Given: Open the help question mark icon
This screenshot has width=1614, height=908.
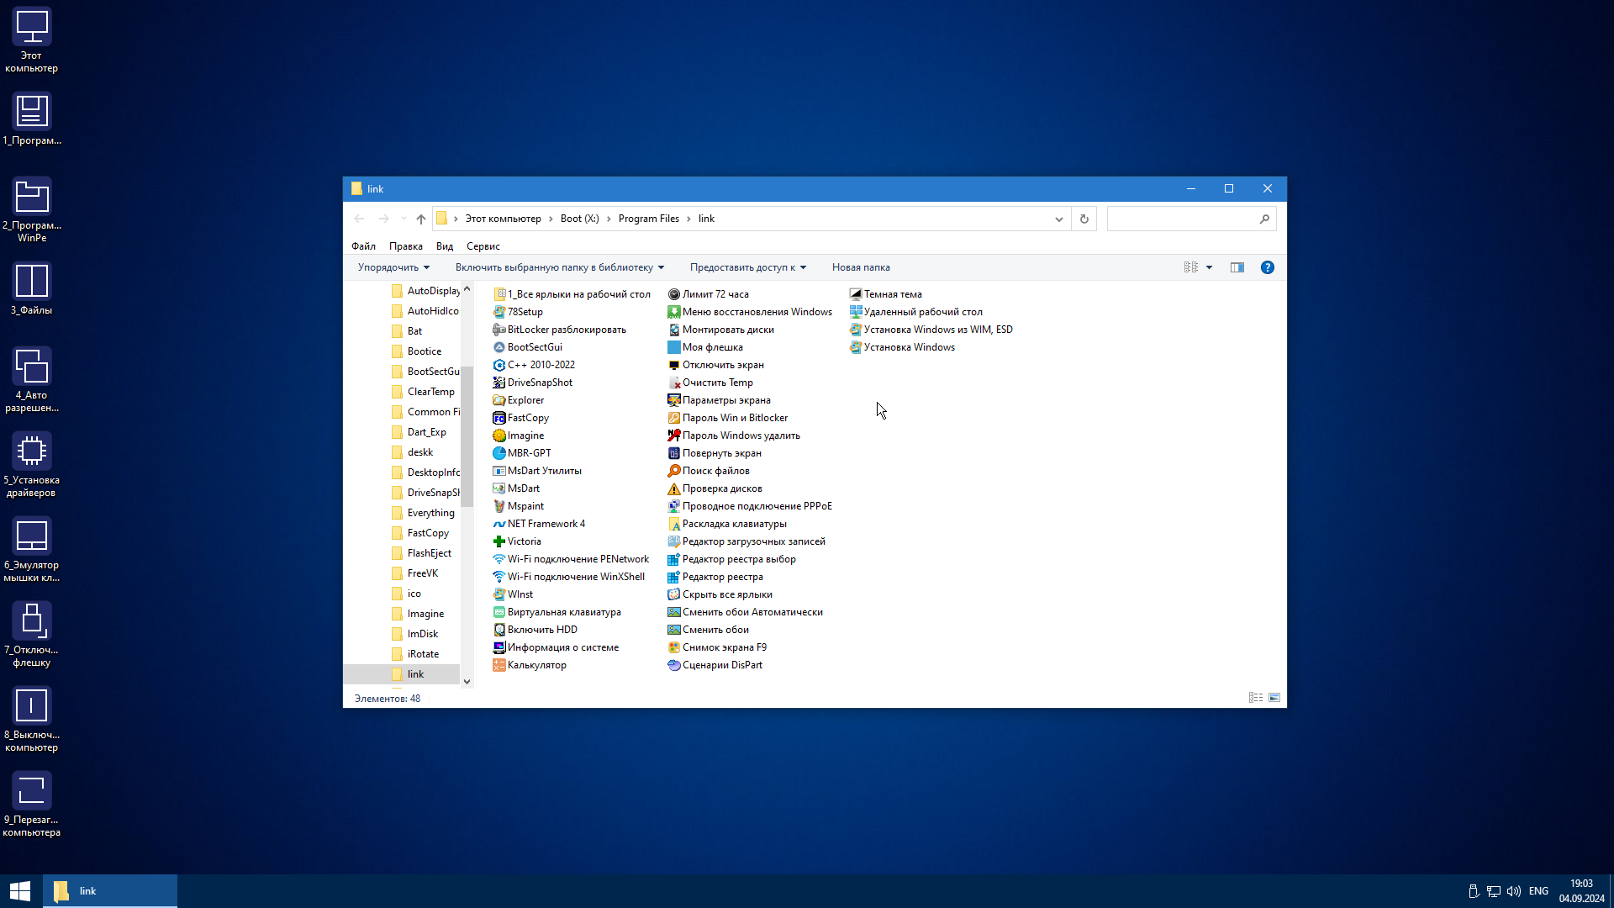Looking at the screenshot, I should tap(1267, 267).
